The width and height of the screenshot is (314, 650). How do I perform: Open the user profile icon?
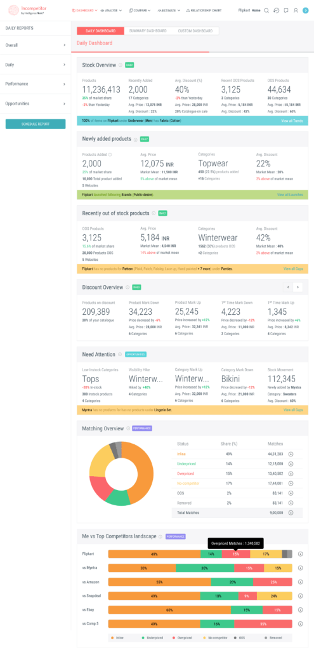pos(296,10)
